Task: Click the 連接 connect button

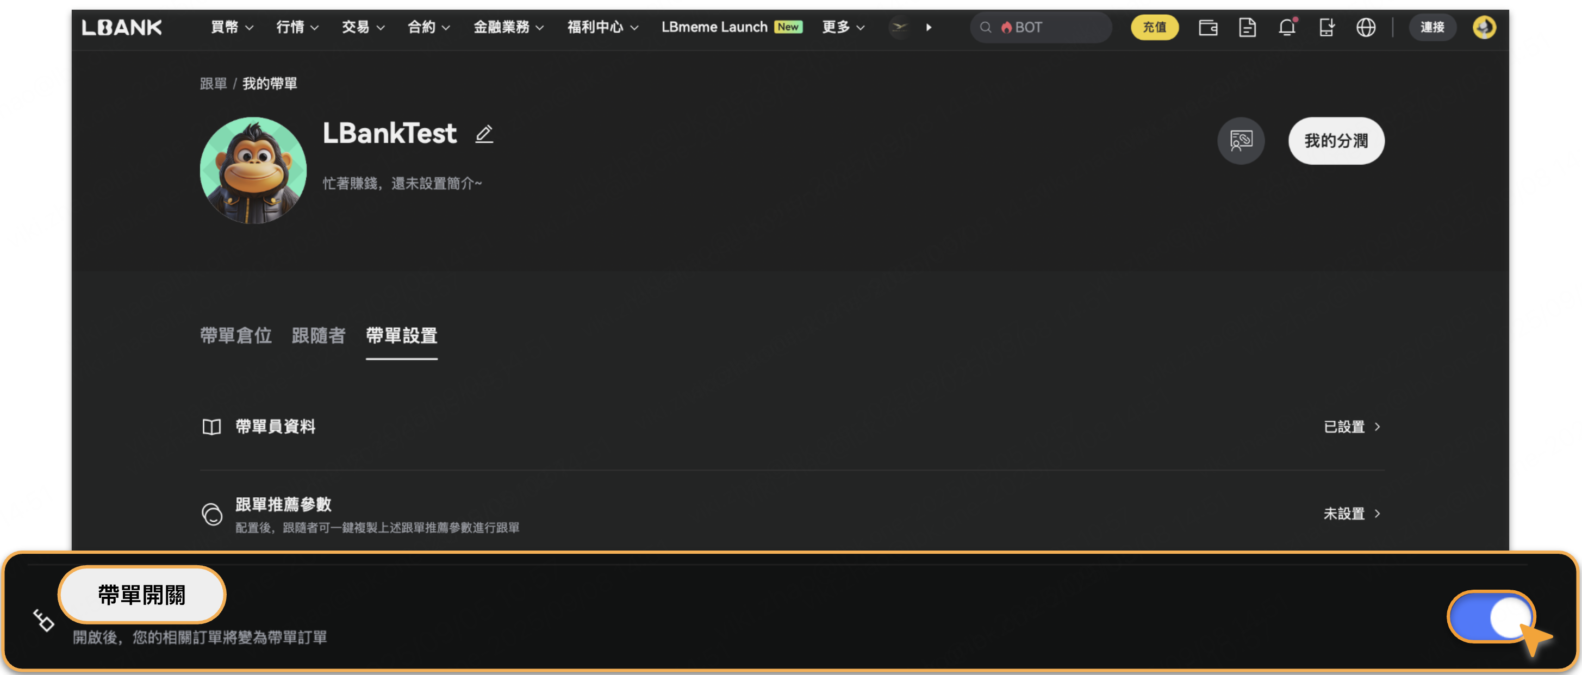Action: (1431, 27)
